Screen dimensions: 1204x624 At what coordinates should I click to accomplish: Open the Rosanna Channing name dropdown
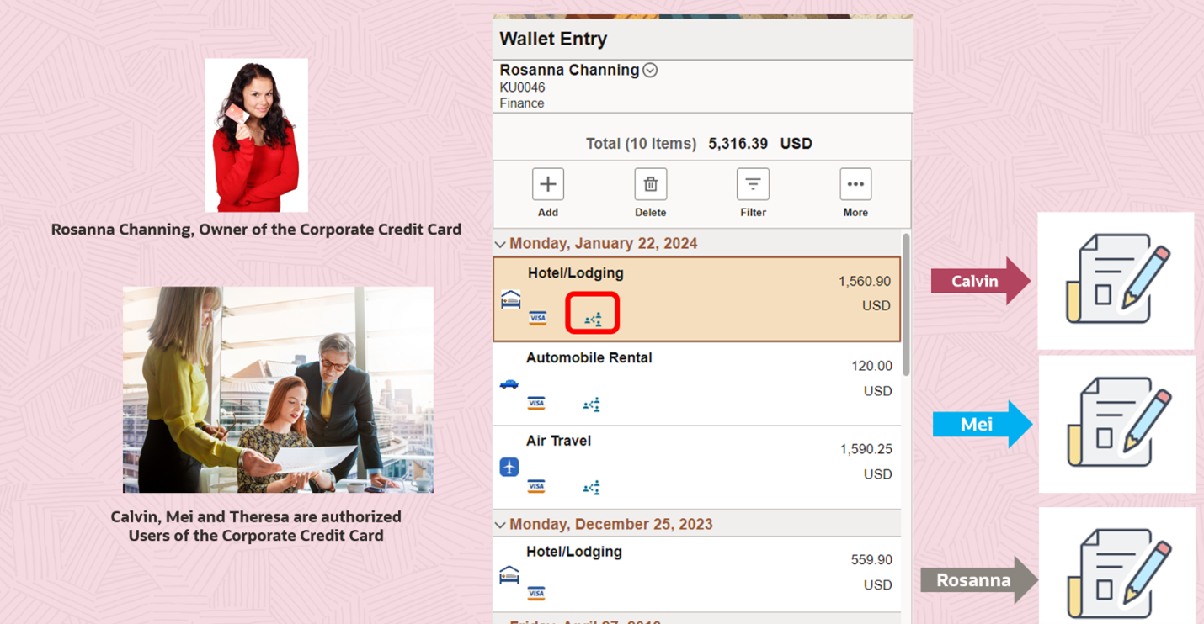(x=649, y=70)
